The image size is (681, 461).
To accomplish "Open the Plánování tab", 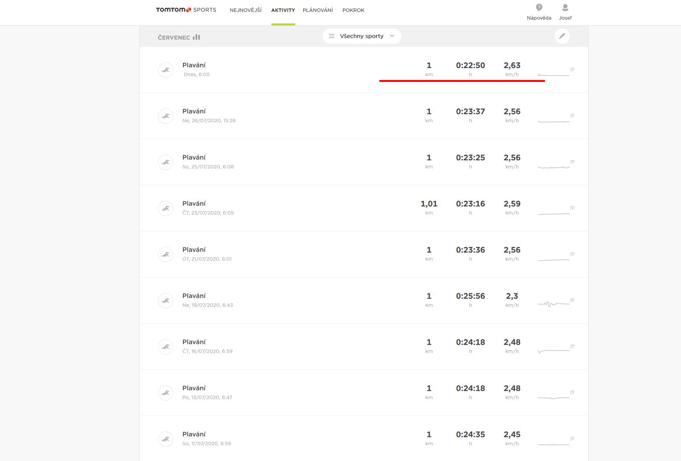I will 317,10.
